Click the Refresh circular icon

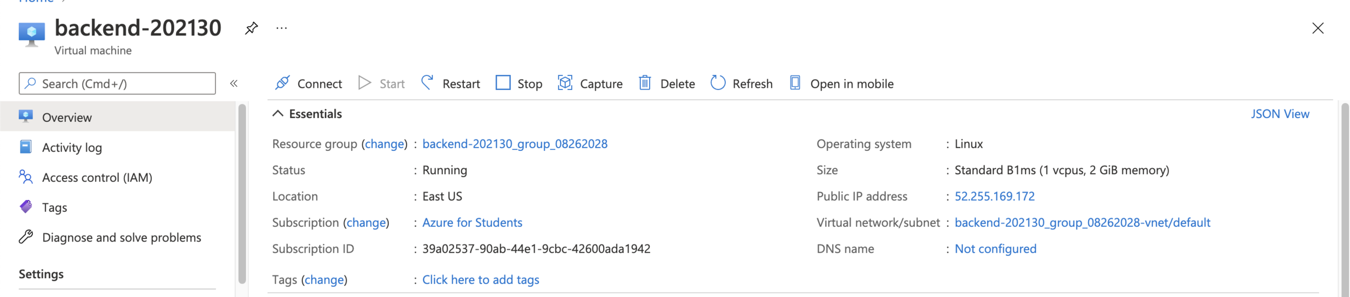(718, 83)
